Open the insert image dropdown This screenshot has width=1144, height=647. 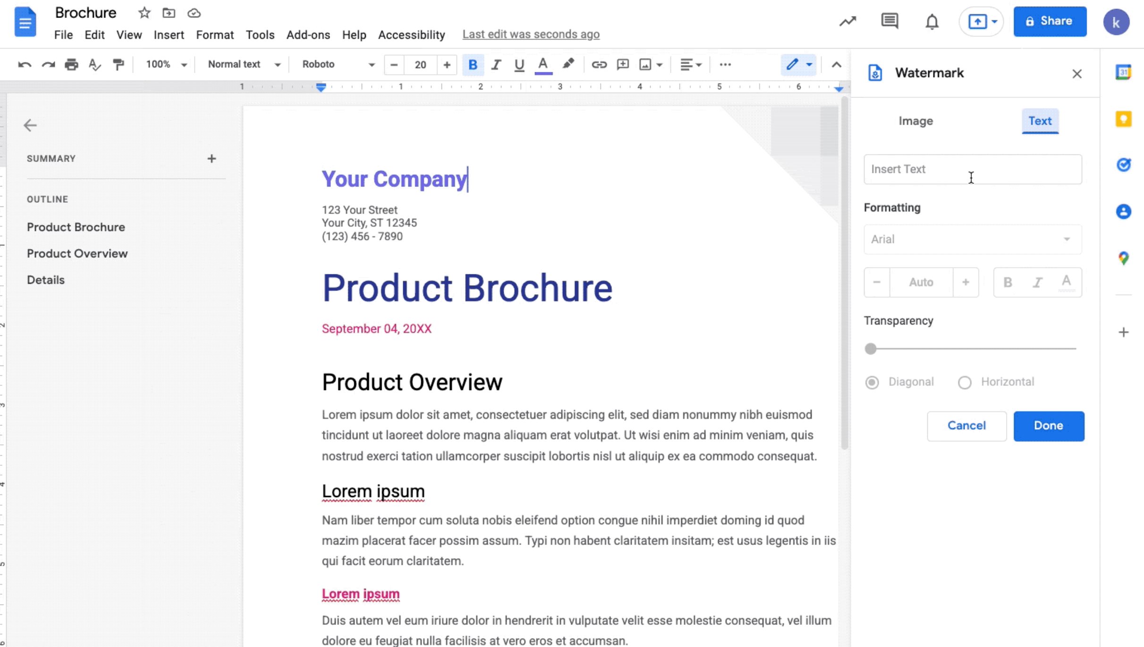[651, 65]
